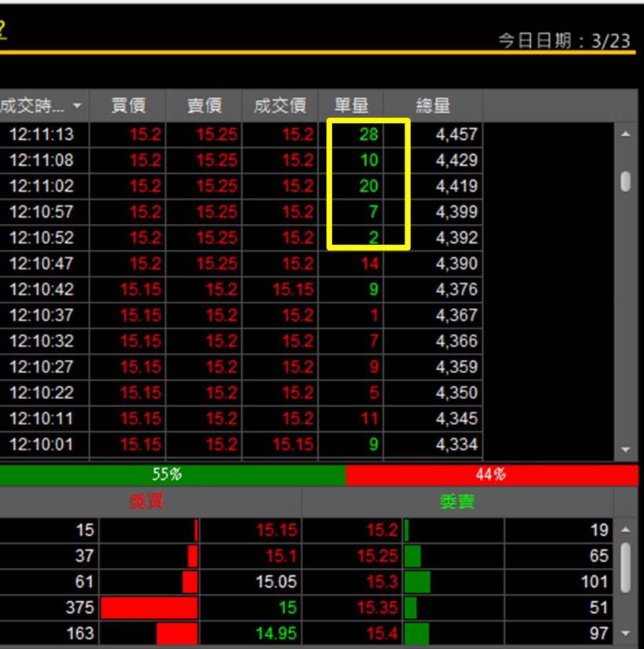Click total volume 4,376
Image resolution: width=644 pixels, height=649 pixels.
pyautogui.click(x=456, y=289)
